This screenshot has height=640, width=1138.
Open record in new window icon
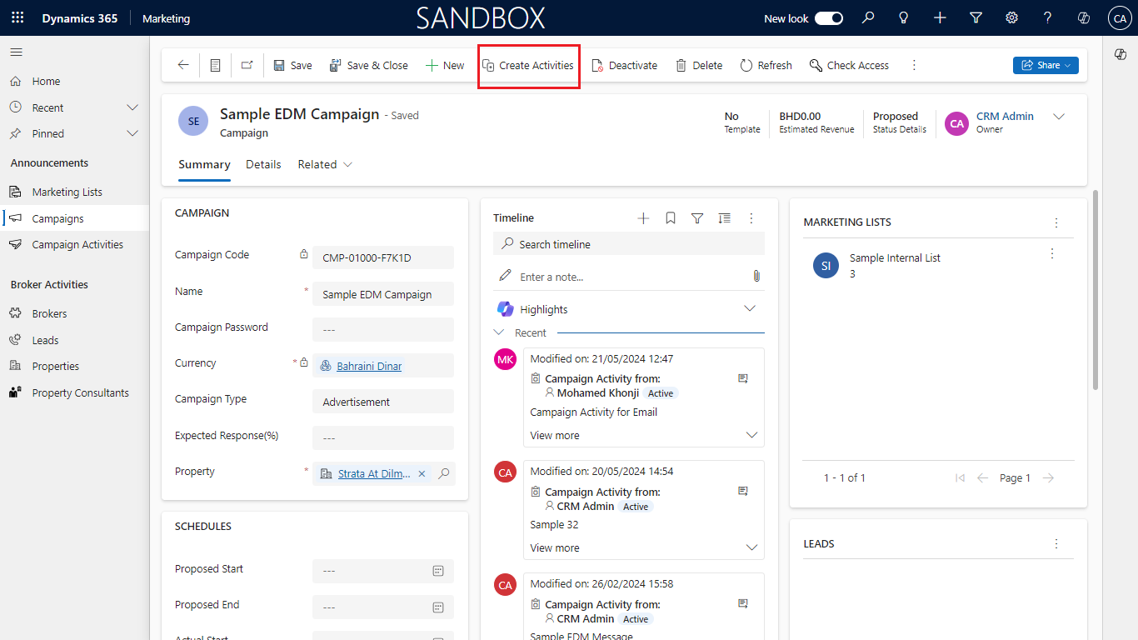[x=247, y=65]
